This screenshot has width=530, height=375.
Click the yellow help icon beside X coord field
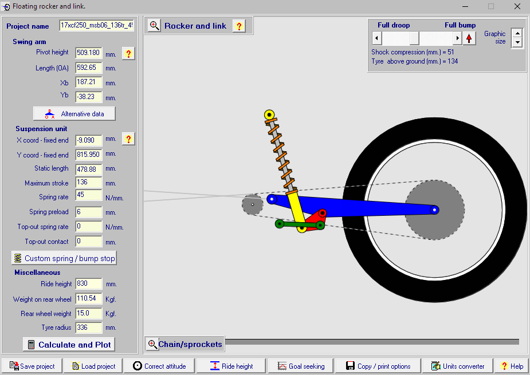coord(128,139)
